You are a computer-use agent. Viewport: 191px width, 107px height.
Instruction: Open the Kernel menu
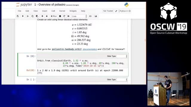62,11
